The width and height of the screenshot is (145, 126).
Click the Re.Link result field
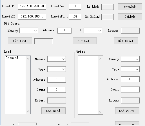tap(108, 7)
